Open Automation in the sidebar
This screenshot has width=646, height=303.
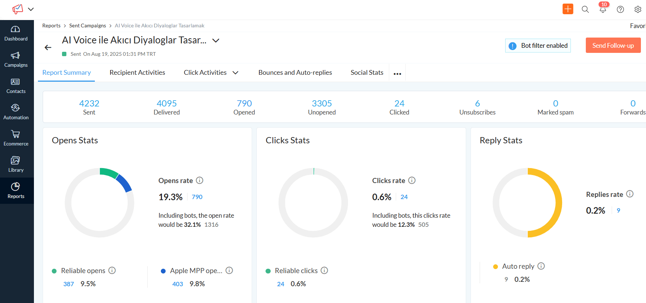(16, 112)
